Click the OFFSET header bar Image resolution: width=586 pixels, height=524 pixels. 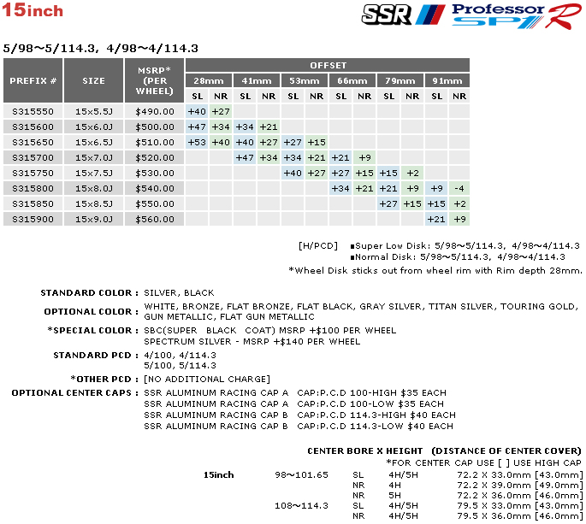pyautogui.click(x=328, y=65)
